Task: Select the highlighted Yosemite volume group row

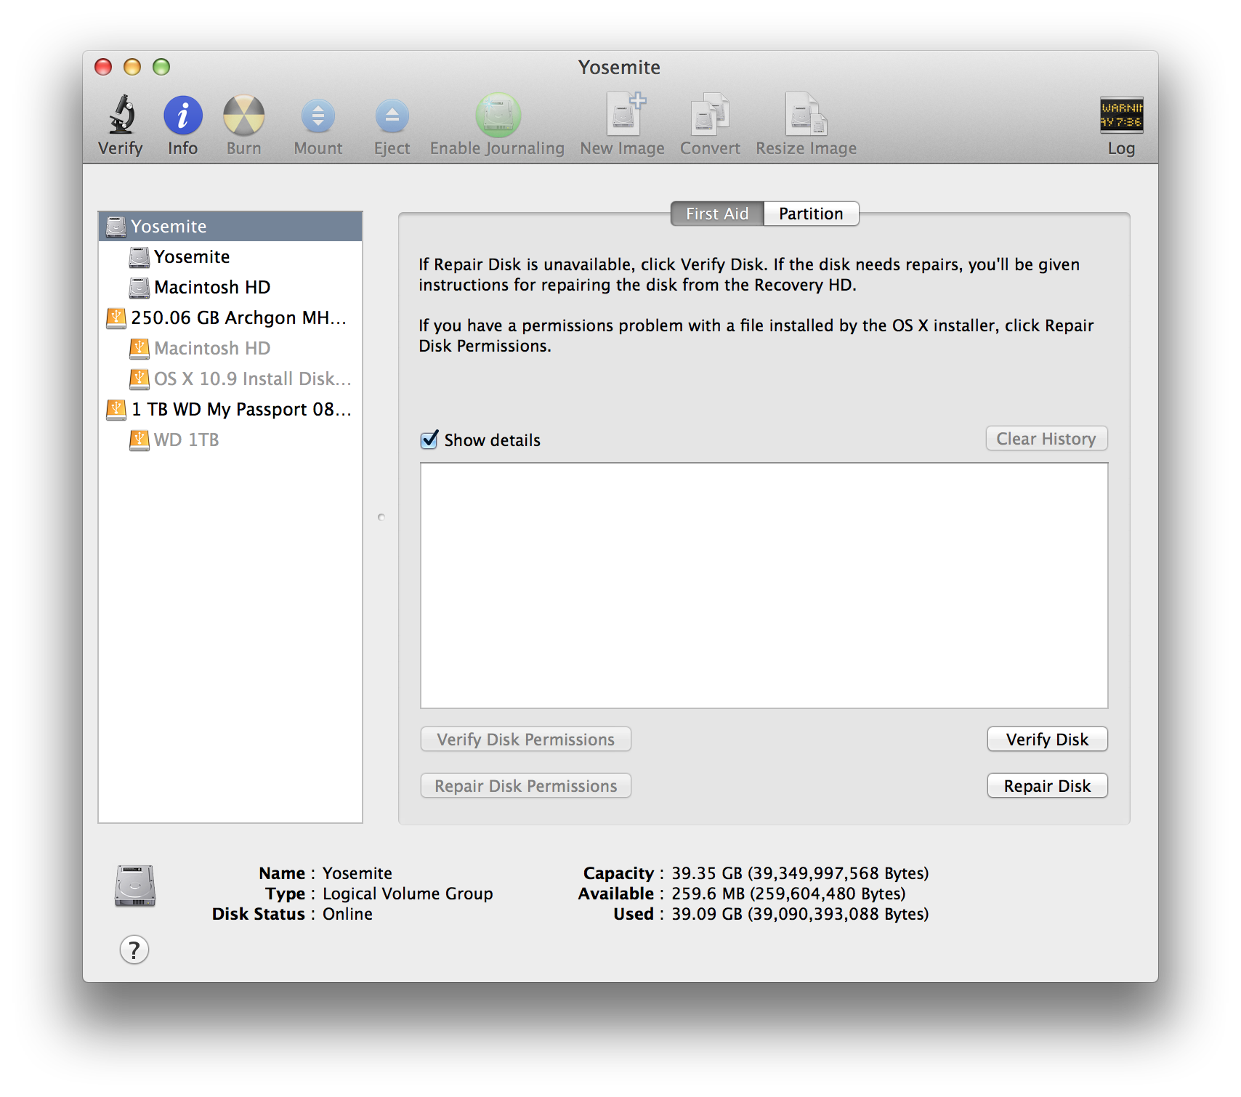Action: [230, 226]
